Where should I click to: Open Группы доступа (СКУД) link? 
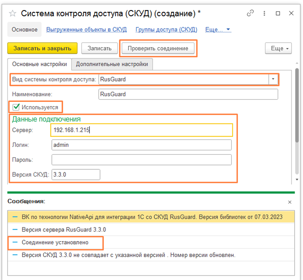coord(166,30)
